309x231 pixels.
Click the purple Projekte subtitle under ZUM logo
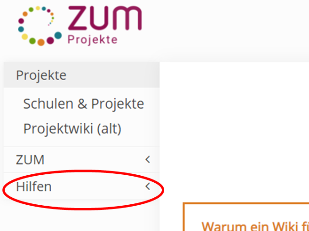click(x=93, y=40)
